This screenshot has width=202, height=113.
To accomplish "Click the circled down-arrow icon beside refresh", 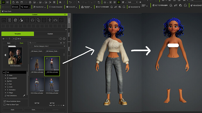I will point(64,38).
